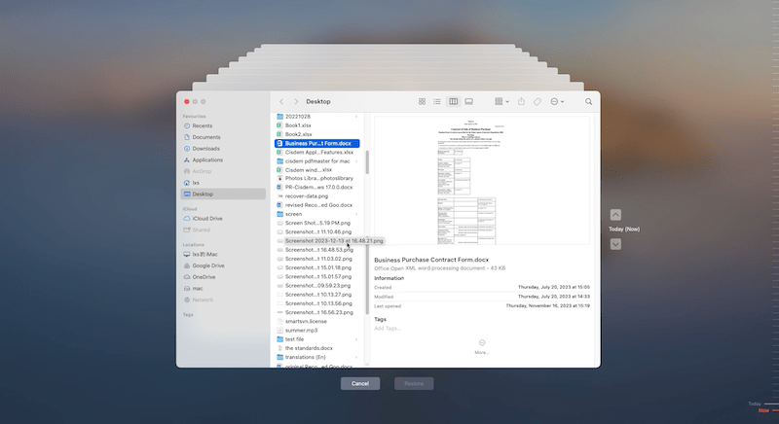This screenshot has width=779, height=424.
Task: Jump to older backup with up arrow
Action: pos(615,214)
